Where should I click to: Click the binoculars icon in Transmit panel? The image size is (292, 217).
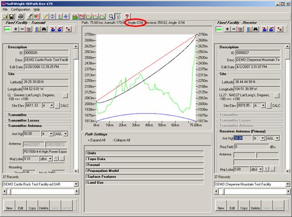coord(44,29)
